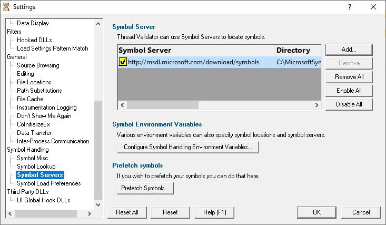Open File Cache settings page
386x225 pixels.
coord(30,99)
